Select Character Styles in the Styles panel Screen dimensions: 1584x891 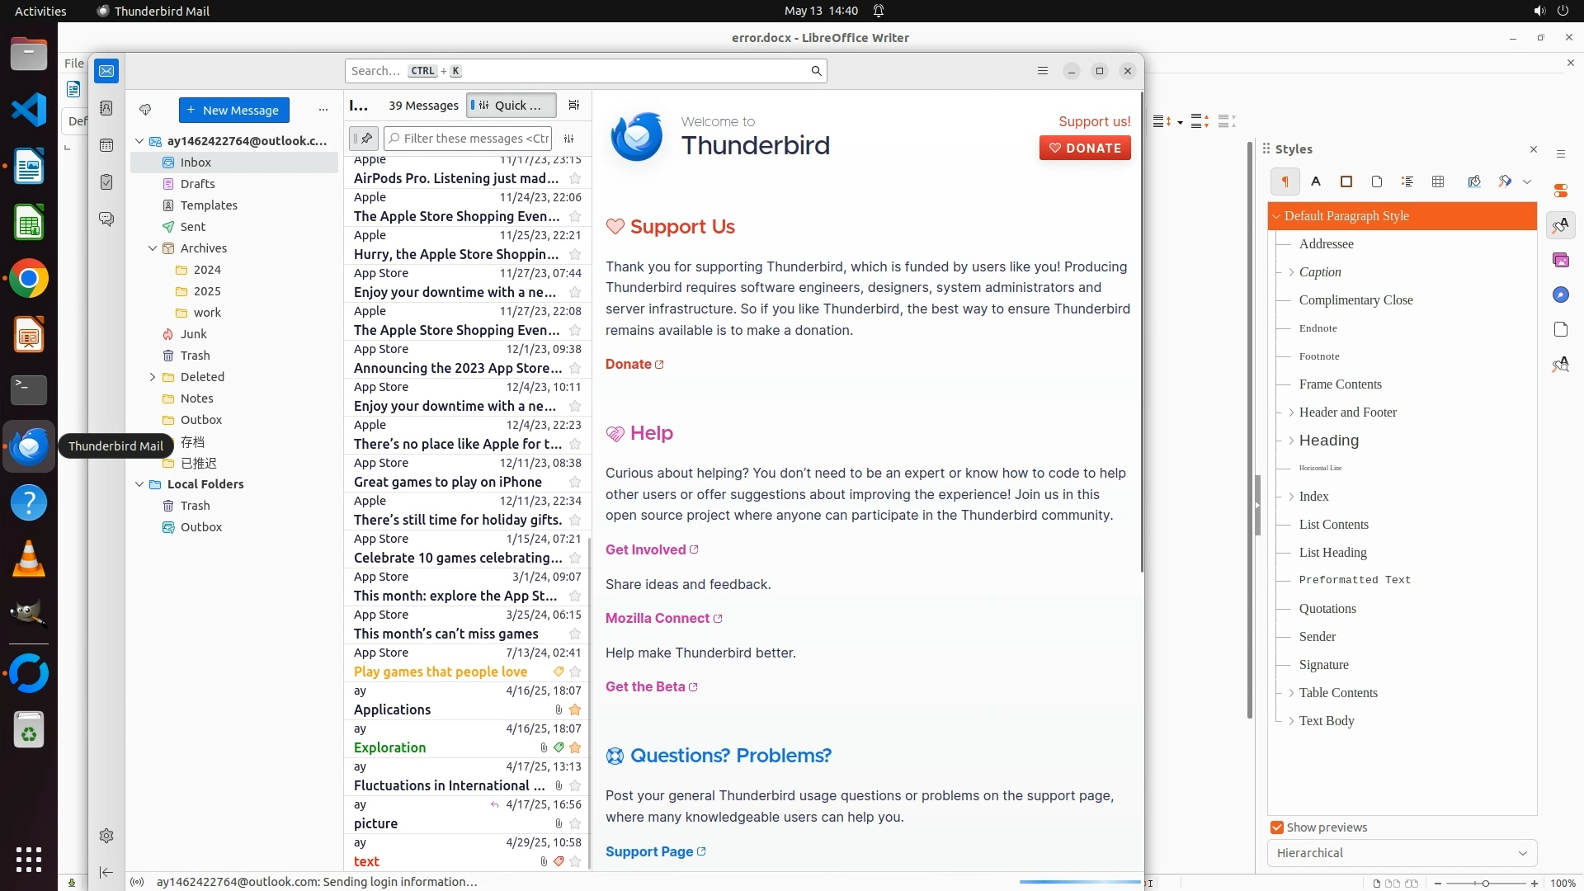(x=1316, y=181)
